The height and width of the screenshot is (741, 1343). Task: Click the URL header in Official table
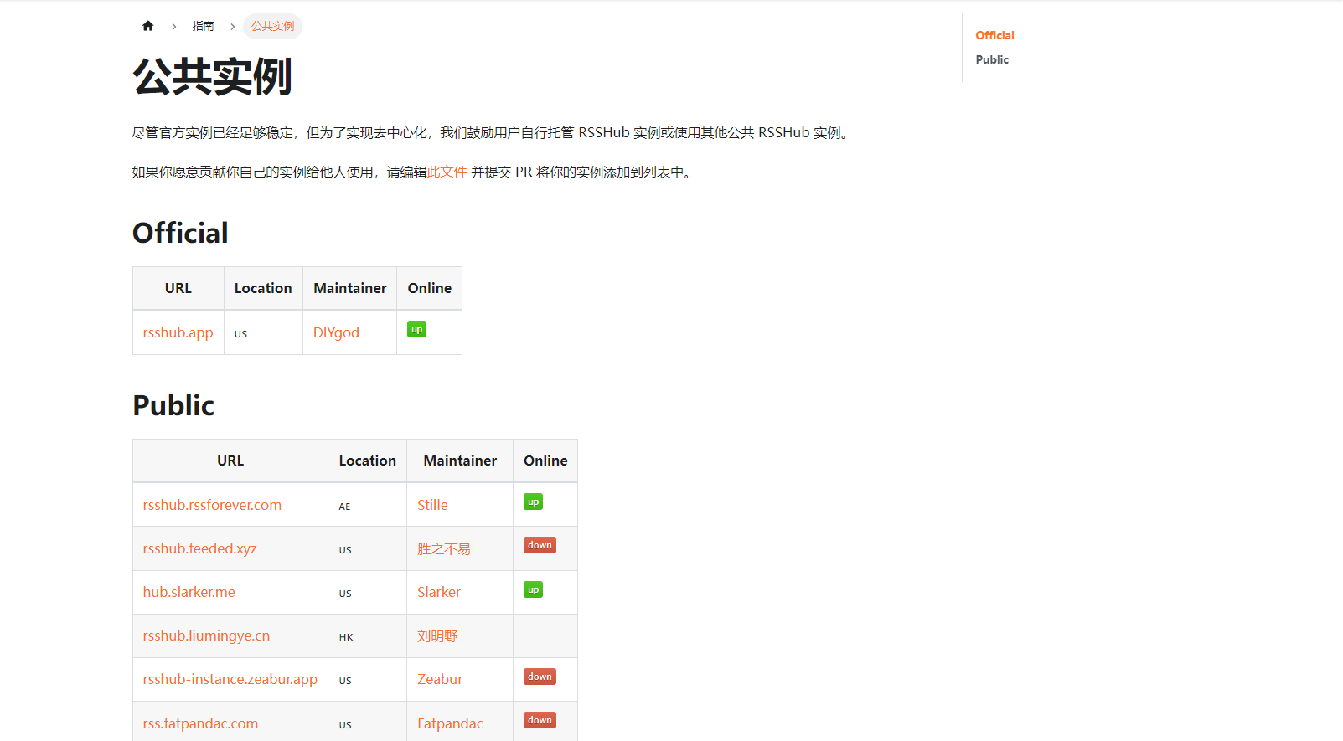click(x=178, y=288)
